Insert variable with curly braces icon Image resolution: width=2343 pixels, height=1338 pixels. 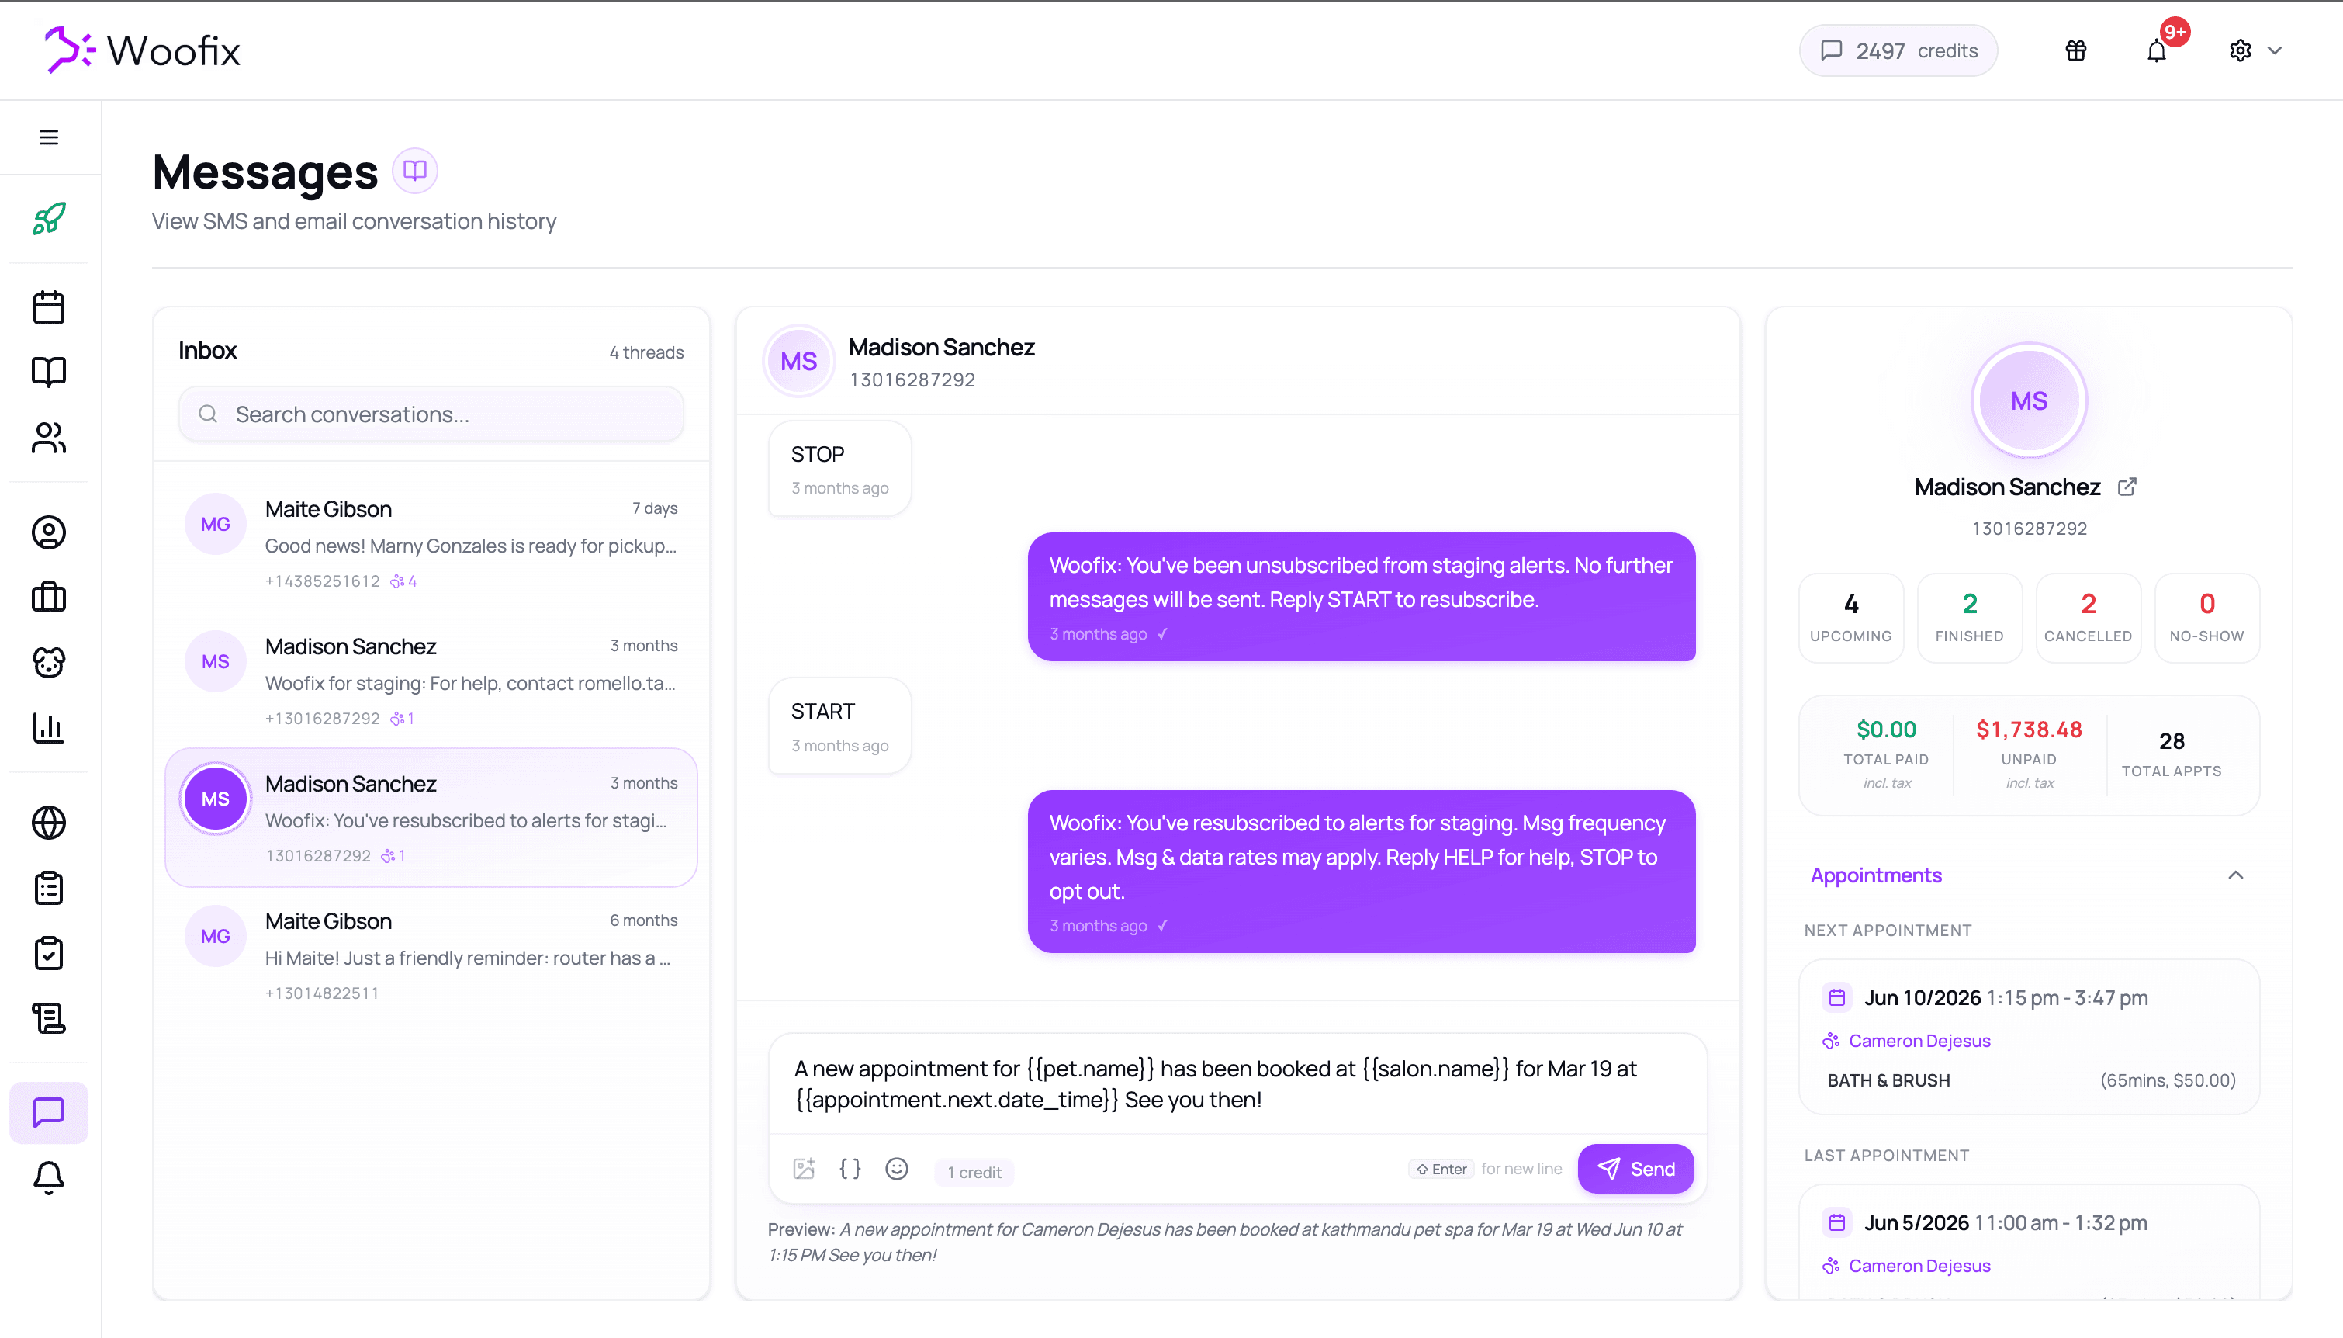point(850,1169)
